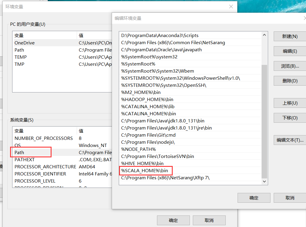The height and width of the screenshot is (227, 306).
Task: Select PATHEXT system variable row
Action: [x=62, y=159]
